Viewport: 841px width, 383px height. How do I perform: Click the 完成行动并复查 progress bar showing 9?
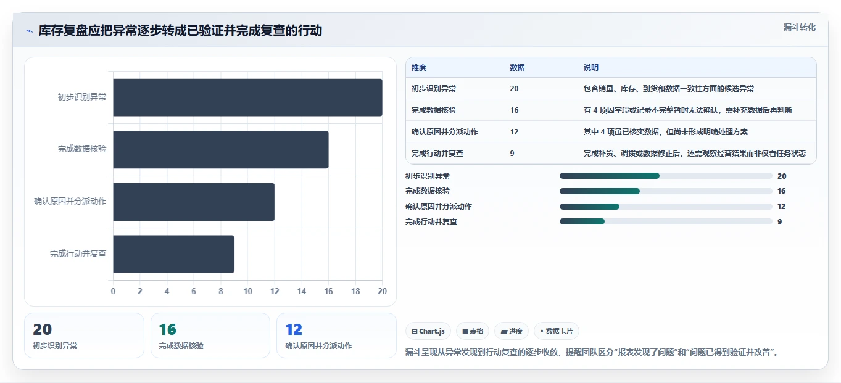[x=666, y=221]
